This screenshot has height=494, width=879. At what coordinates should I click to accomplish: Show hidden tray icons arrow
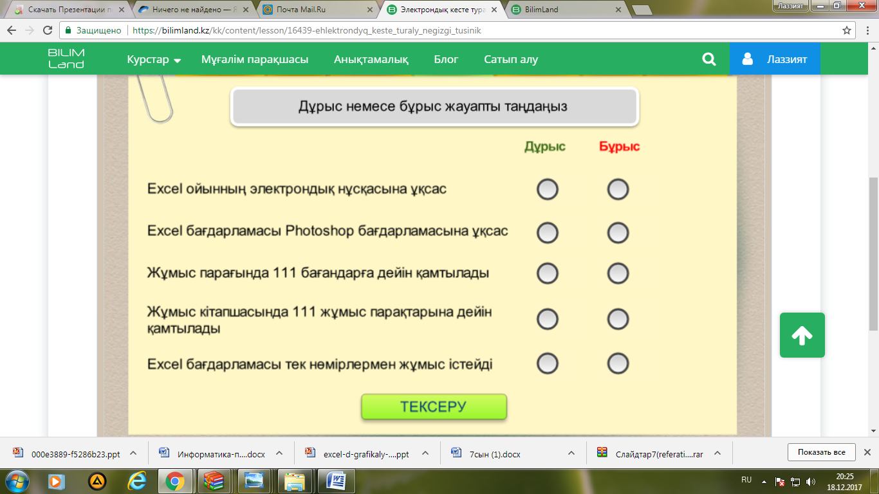(764, 480)
